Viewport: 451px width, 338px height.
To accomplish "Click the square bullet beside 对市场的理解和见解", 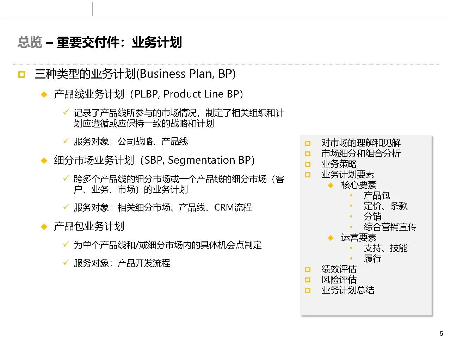I will point(308,143).
